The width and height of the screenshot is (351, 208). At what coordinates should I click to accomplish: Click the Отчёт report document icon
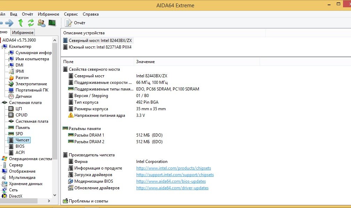(68, 23)
